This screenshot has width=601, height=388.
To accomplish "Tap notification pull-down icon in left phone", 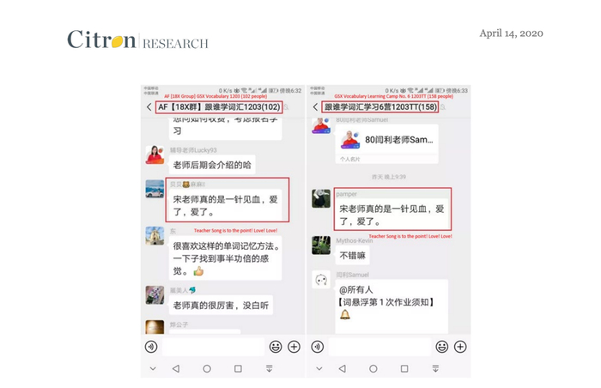I will (x=269, y=368).
